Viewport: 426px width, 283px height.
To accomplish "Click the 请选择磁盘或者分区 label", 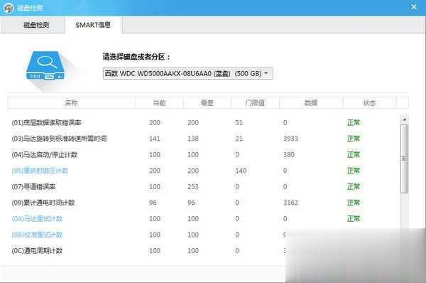I will pyautogui.click(x=136, y=57).
